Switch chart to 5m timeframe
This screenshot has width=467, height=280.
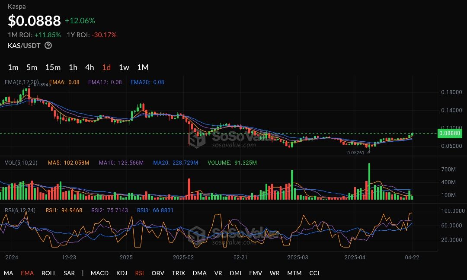[x=32, y=67]
